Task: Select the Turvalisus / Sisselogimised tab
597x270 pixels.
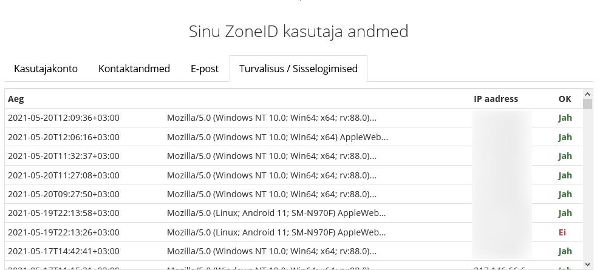Action: point(299,69)
